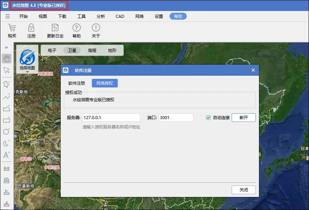Open the 开始 menu tab
This screenshot has width=309, height=210.
(23, 16)
